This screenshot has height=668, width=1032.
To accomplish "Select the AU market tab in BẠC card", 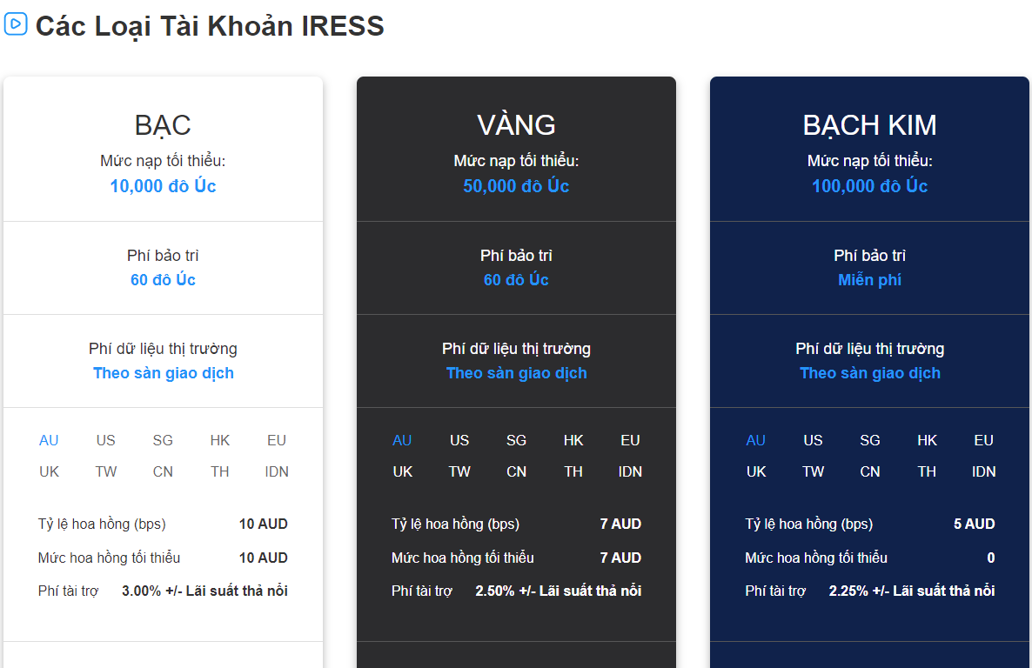I will coord(49,440).
